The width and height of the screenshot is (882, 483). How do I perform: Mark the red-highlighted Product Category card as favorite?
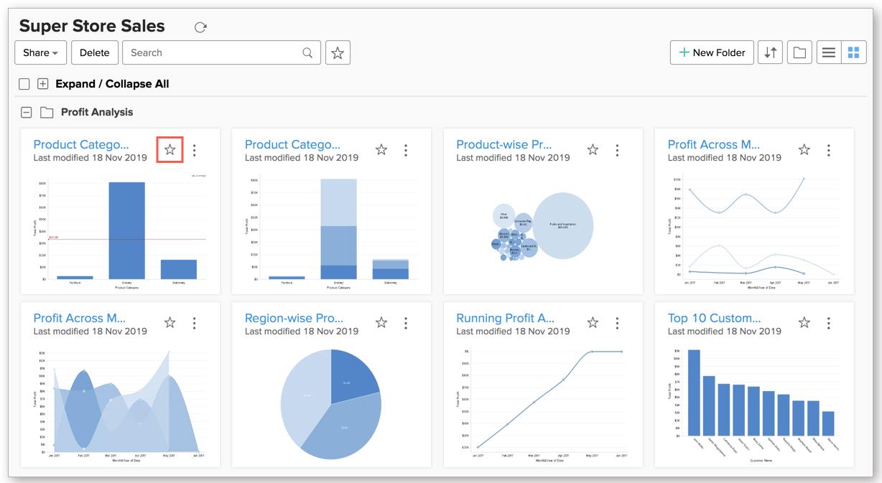click(170, 149)
